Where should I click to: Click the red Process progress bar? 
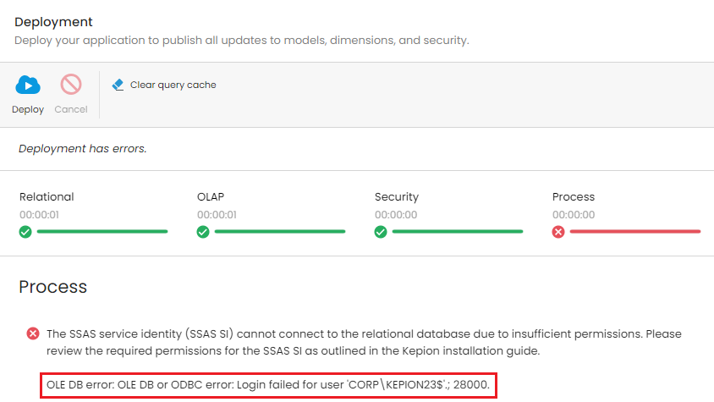635,232
